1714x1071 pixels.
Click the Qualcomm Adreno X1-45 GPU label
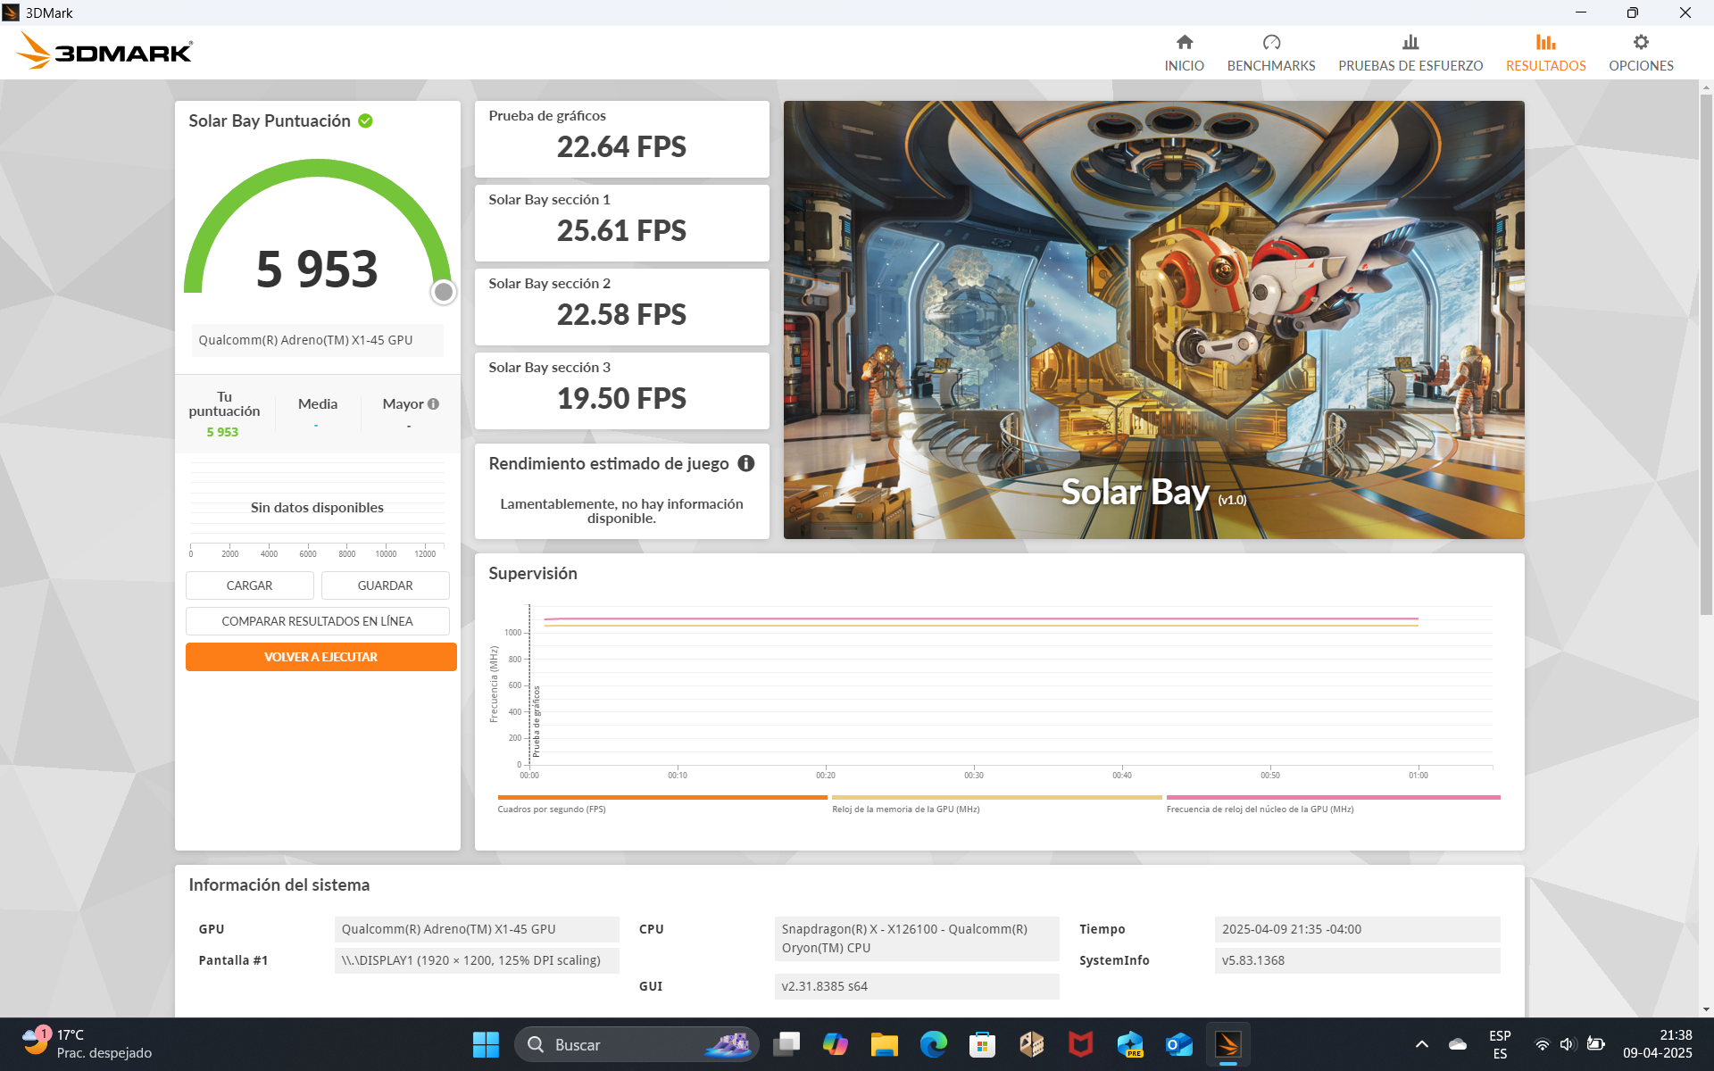317,340
